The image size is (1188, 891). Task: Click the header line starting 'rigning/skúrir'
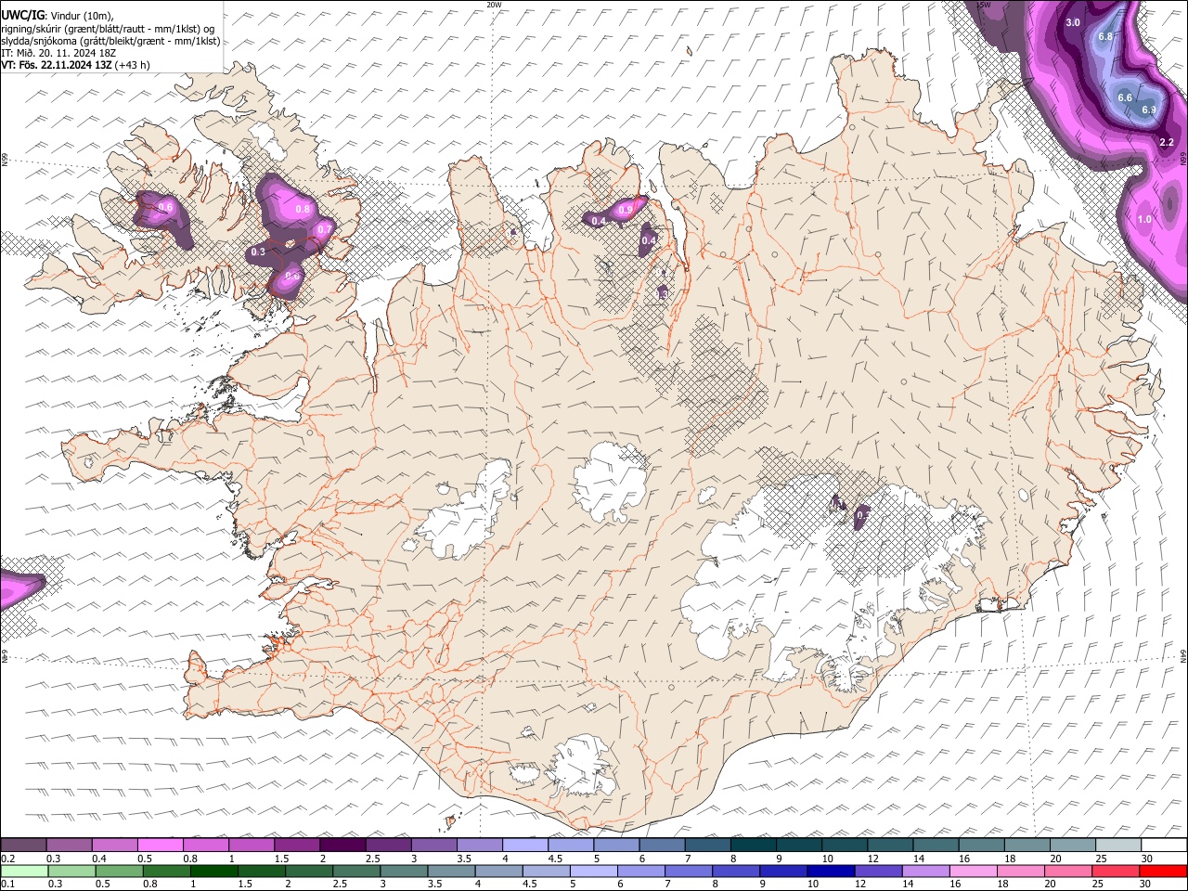point(108,29)
